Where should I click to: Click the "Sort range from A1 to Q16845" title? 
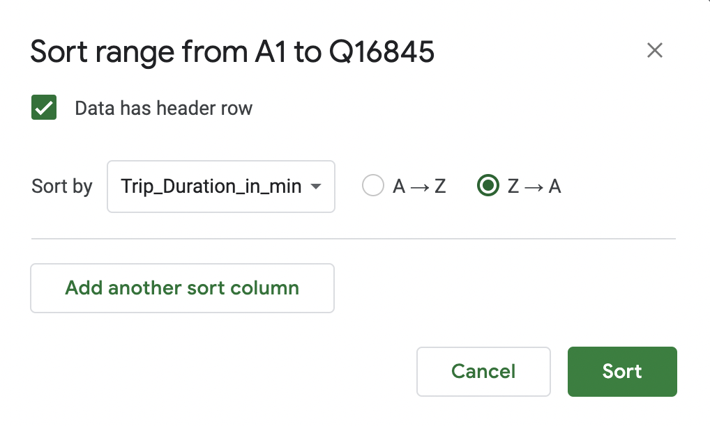[232, 52]
